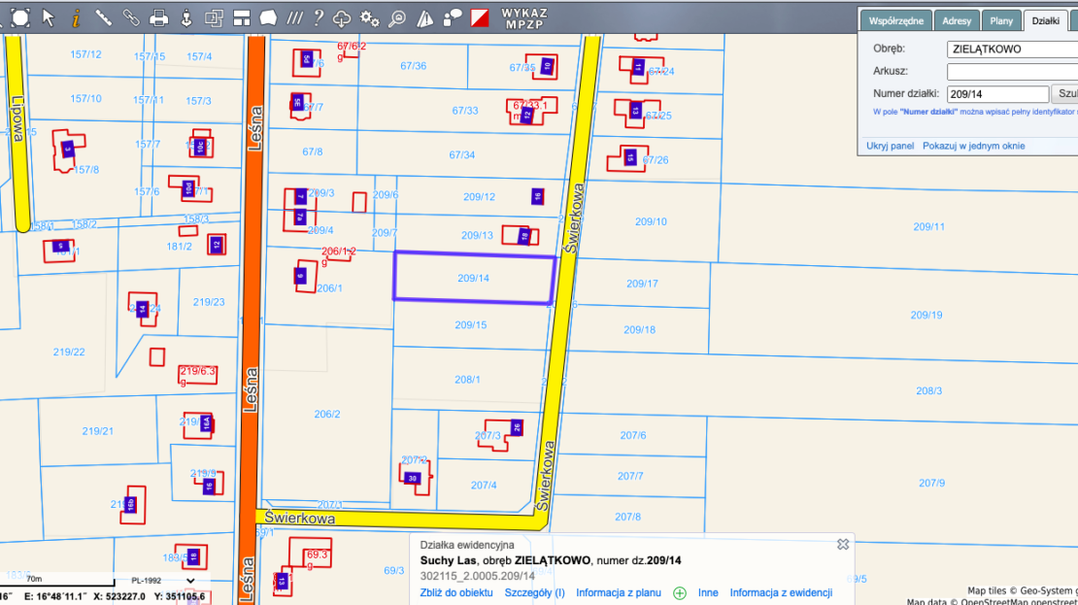This screenshot has height=605, width=1078.
Task: Switch to the Adresy tab
Action: 957,20
